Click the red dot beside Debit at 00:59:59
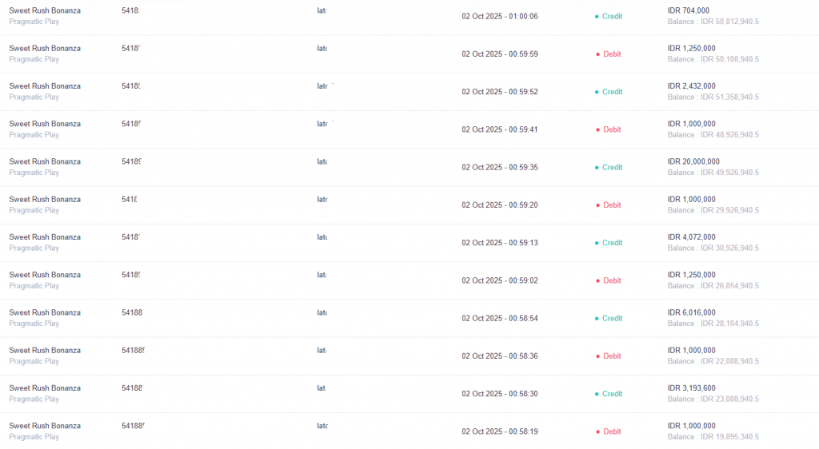 pyautogui.click(x=597, y=54)
